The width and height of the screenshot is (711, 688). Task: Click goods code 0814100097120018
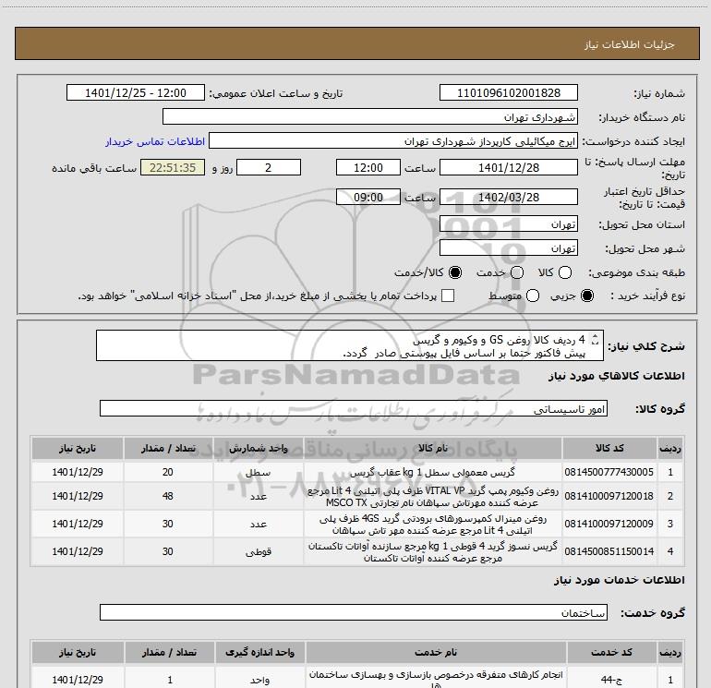click(x=609, y=496)
